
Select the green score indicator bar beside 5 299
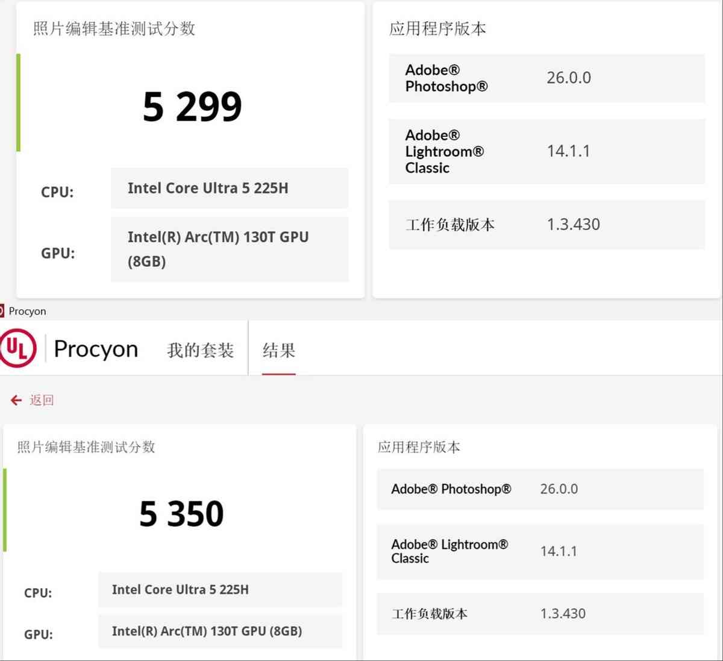click(19, 102)
